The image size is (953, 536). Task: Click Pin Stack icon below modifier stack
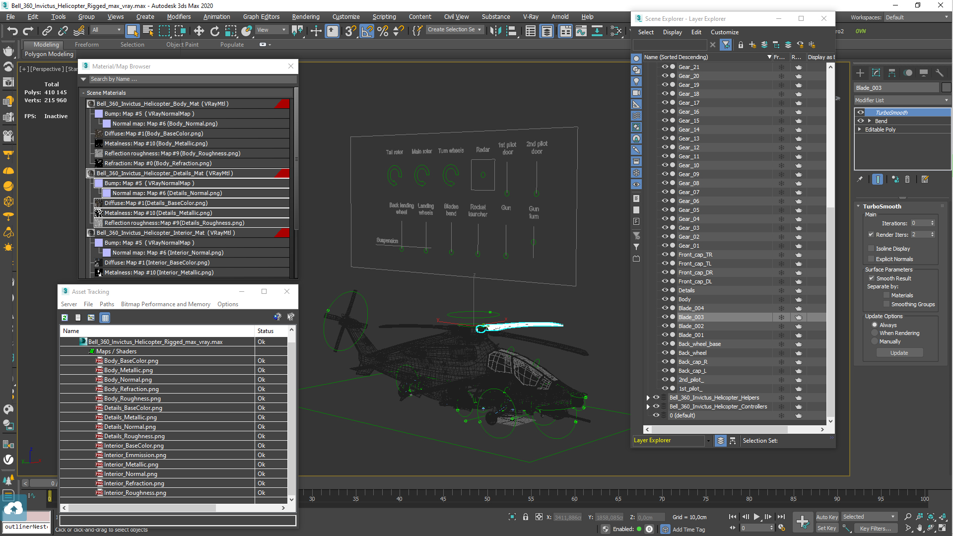[860, 180]
